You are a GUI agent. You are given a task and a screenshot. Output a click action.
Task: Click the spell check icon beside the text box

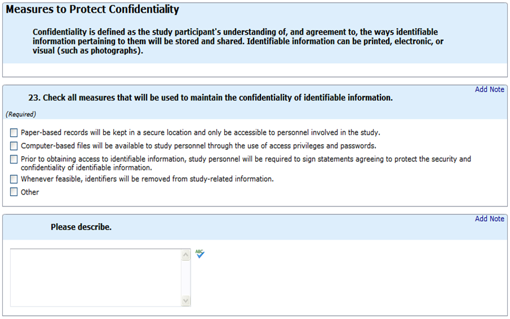click(x=199, y=255)
